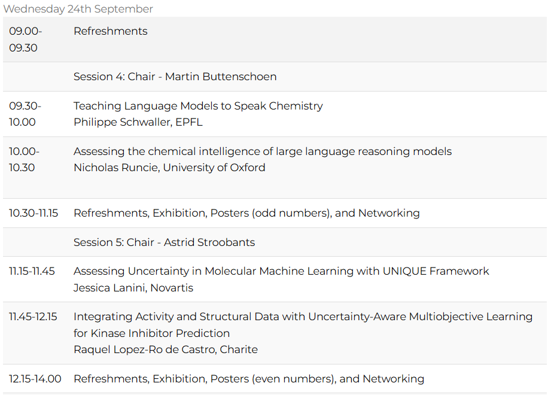Click Posters (odd numbers) networking row
Image resolution: width=551 pixels, height=395 pixels.
pyautogui.click(x=246, y=213)
